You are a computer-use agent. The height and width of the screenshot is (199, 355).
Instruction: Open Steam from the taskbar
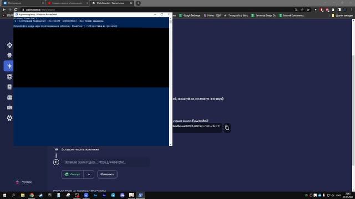pos(40,195)
